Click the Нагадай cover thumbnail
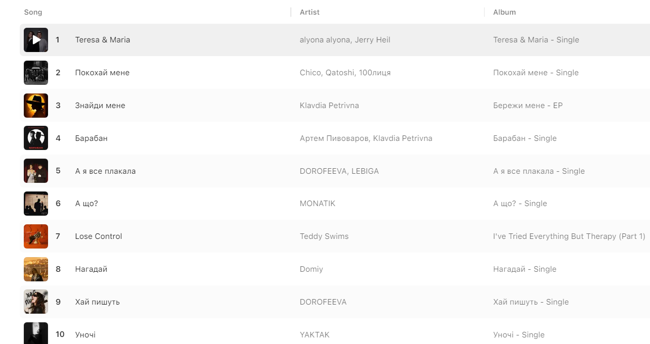 [36, 269]
